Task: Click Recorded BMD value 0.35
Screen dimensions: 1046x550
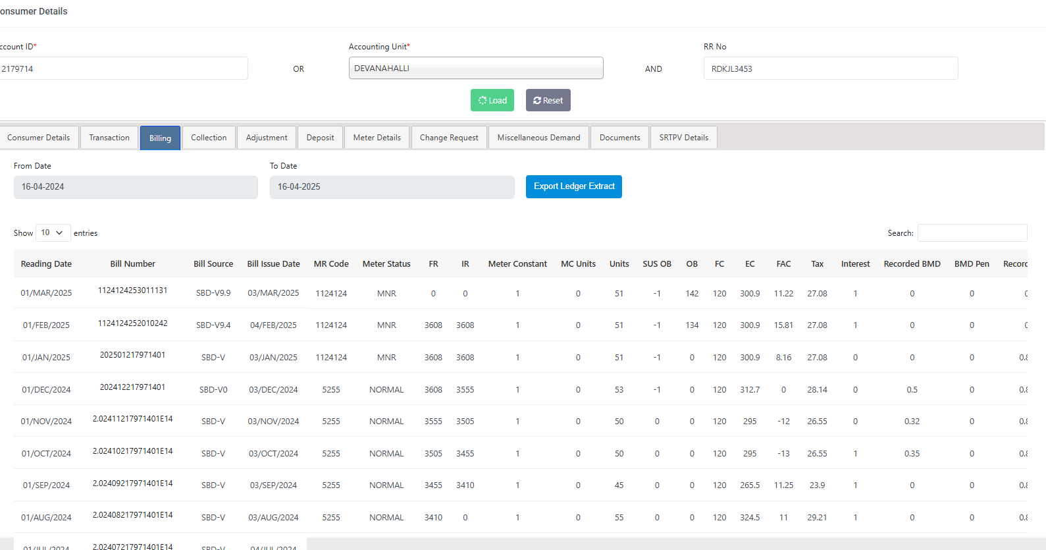Action: point(912,454)
